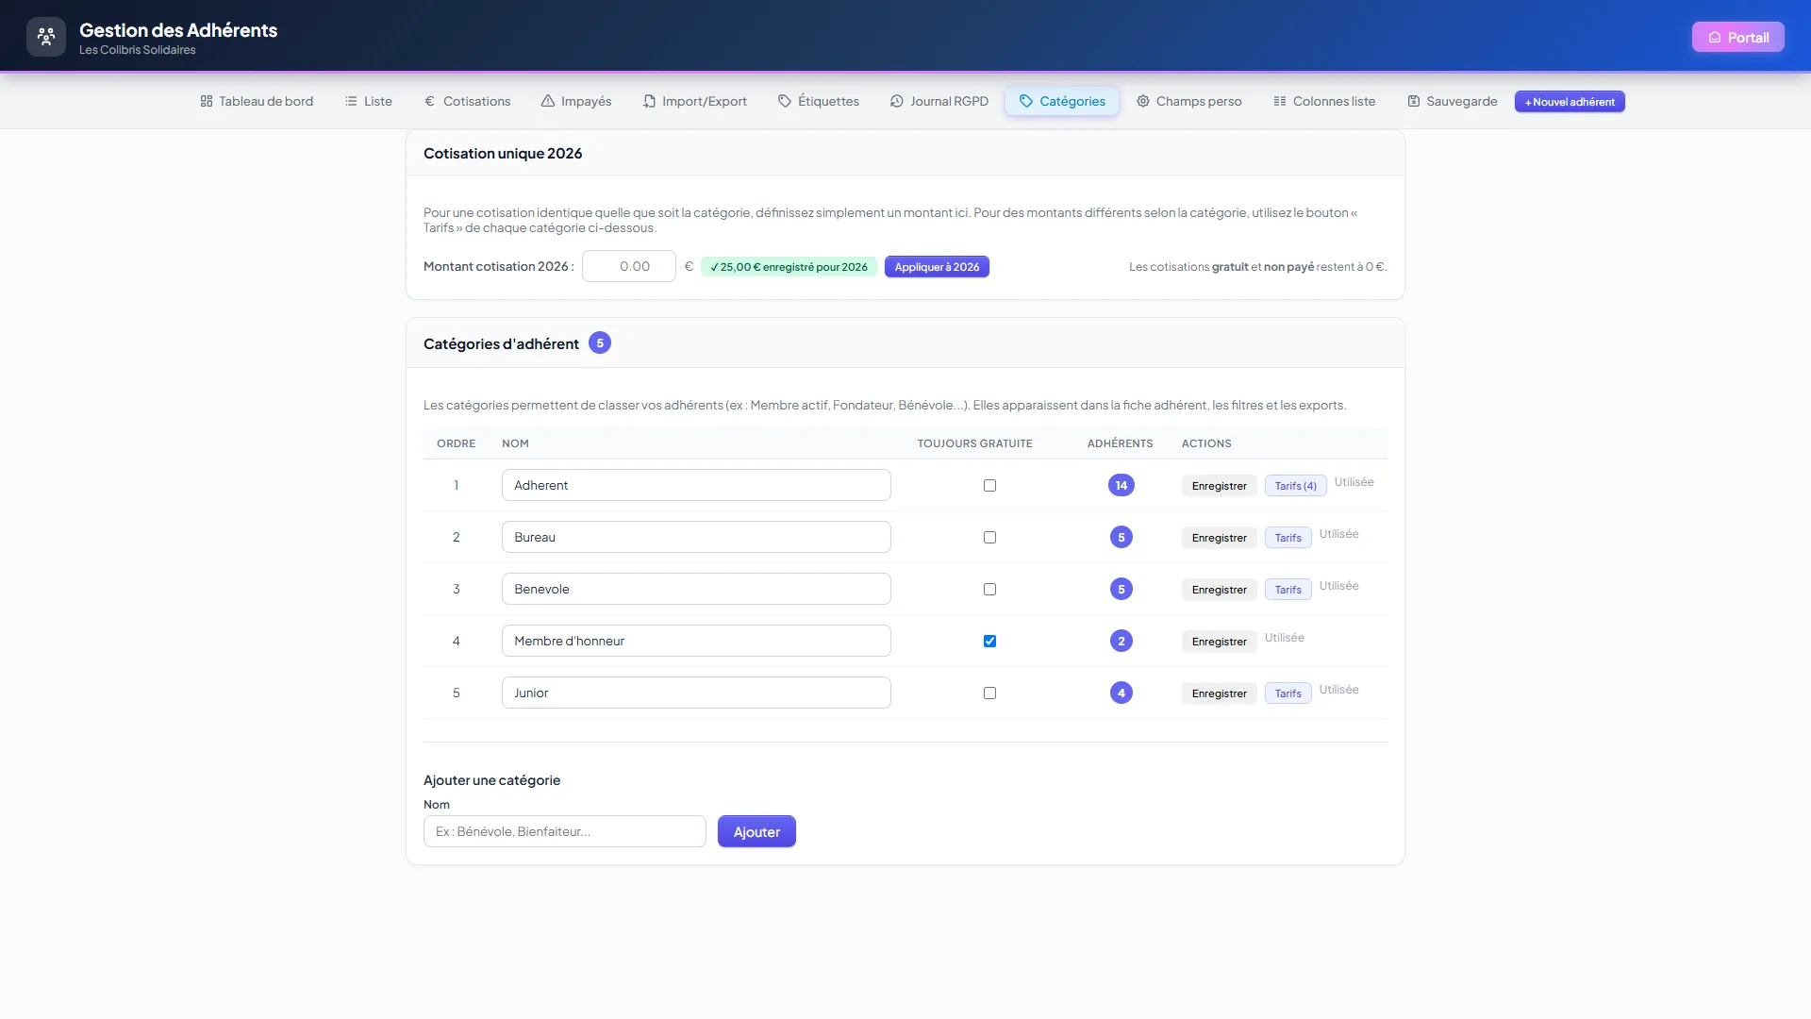Click the tag icon beside Étiquettes
Image resolution: width=1811 pixels, height=1019 pixels.
point(785,101)
